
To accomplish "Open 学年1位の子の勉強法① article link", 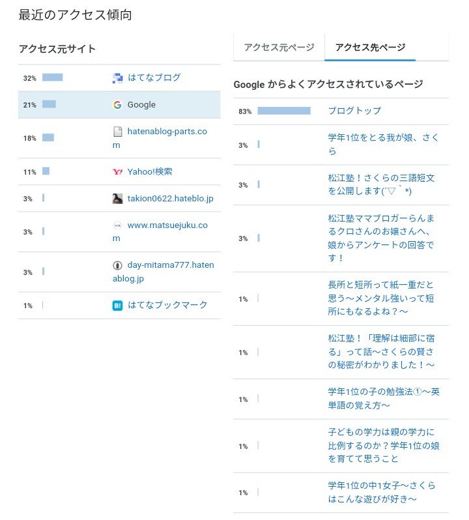I will [384, 399].
